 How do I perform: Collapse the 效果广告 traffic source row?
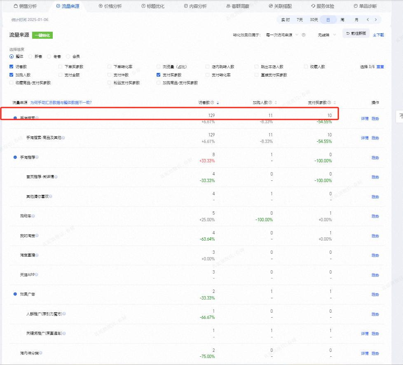(x=15, y=295)
